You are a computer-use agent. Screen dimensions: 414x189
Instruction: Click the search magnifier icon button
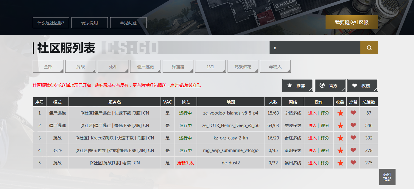pyautogui.click(x=369, y=48)
